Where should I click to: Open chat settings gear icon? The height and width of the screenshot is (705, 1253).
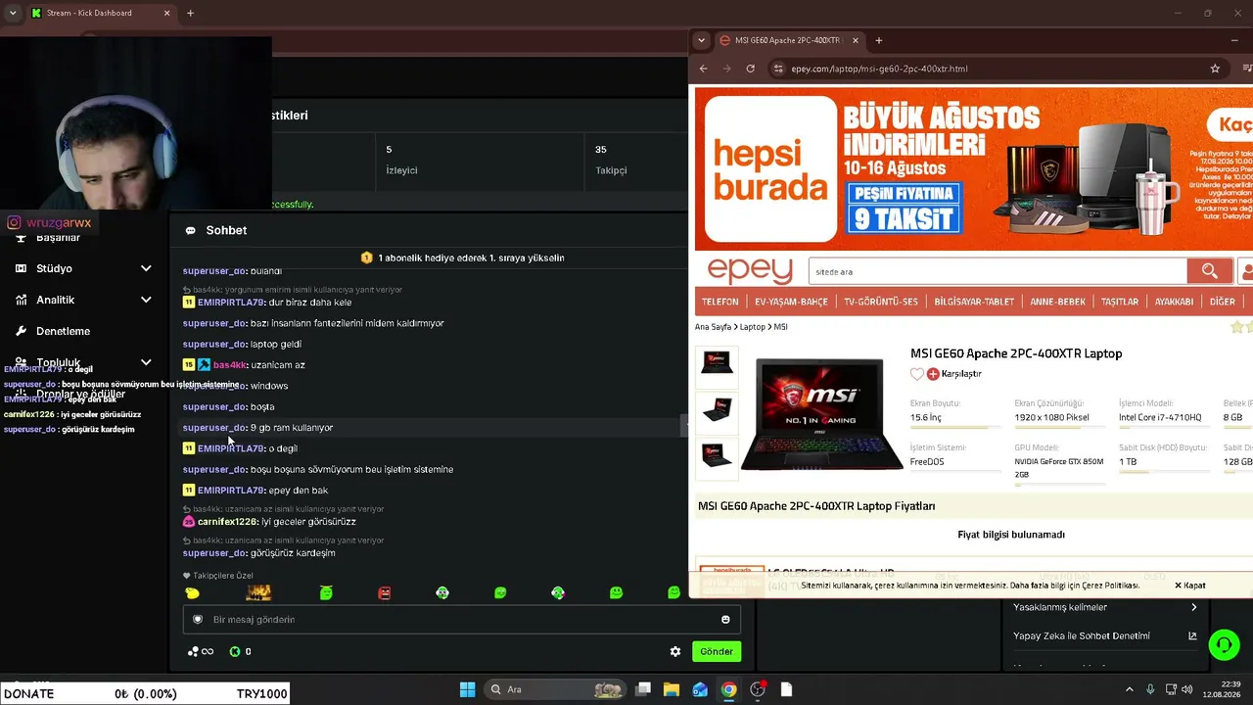click(x=674, y=651)
